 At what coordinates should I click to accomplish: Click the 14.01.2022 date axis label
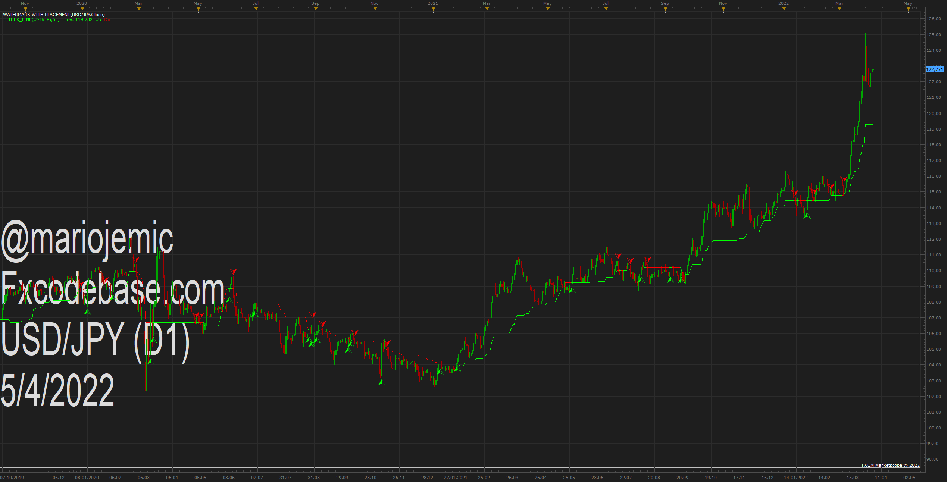[x=796, y=478]
